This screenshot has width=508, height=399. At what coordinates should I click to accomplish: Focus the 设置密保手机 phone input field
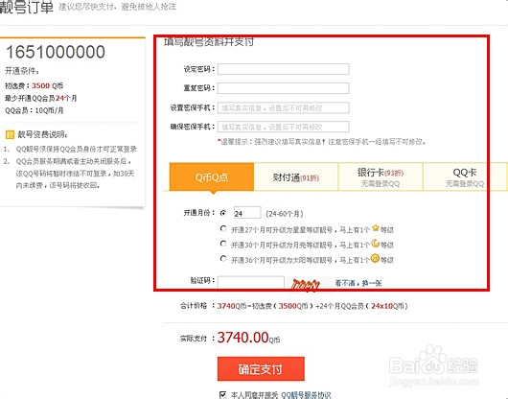[x=283, y=107]
